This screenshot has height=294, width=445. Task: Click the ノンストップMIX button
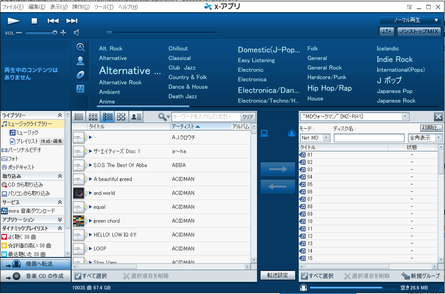point(419,32)
